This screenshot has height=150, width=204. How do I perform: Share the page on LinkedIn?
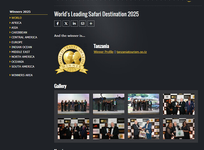click(74, 23)
